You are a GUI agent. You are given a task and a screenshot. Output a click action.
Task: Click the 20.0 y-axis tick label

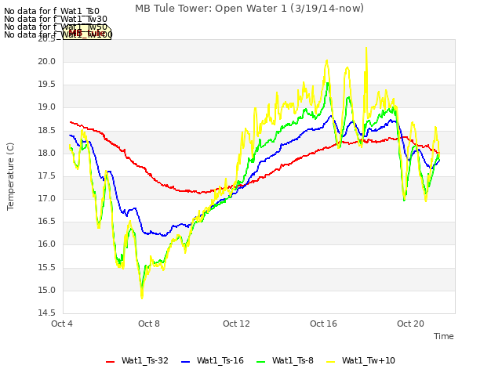pyautogui.click(x=47, y=61)
